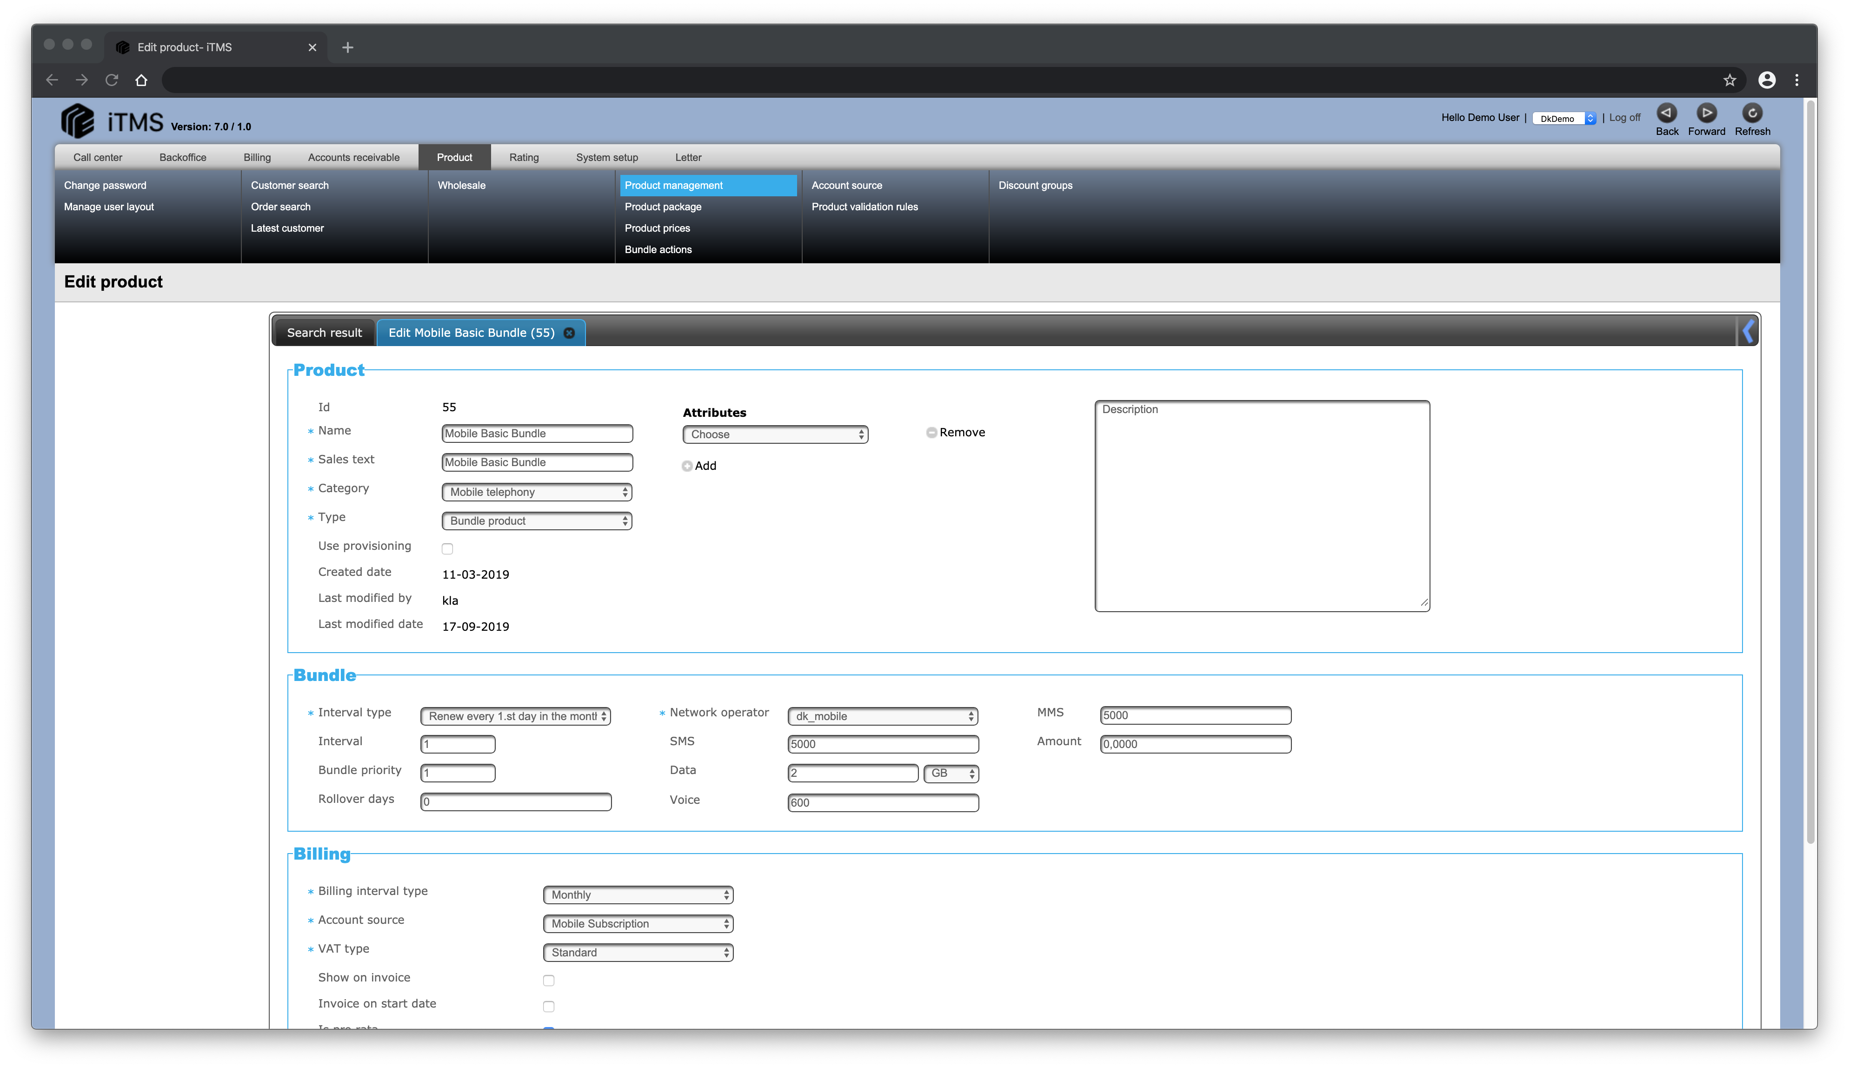Open a new browser tab

coord(347,47)
